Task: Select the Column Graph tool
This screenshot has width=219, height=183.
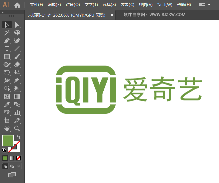Action: 17,112
